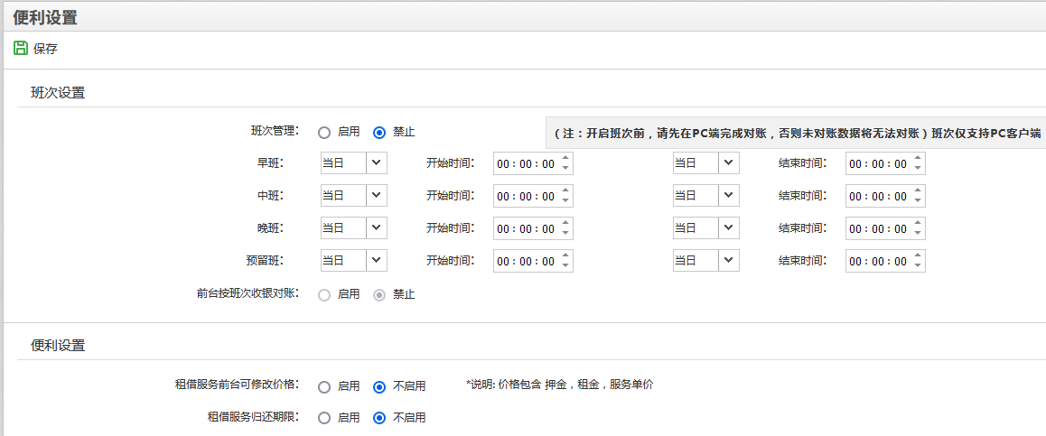Viewport: 1046px width, 436px height.
Task: Open the 早班 end day dropdown
Action: coord(705,163)
